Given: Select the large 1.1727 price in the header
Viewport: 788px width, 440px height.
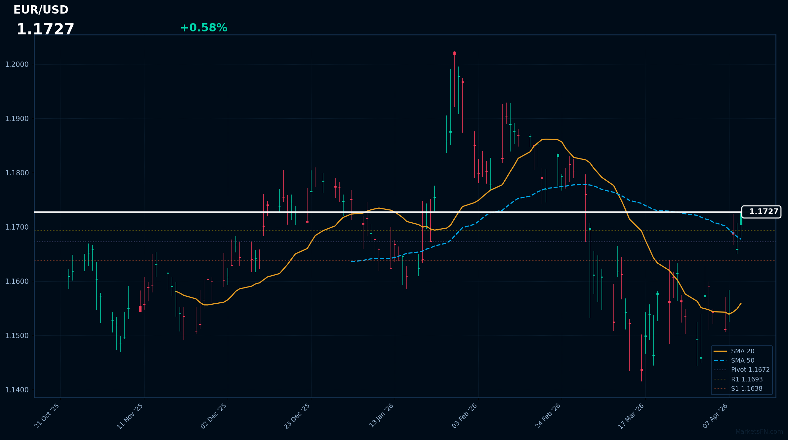Looking at the screenshot, I should 45,29.
